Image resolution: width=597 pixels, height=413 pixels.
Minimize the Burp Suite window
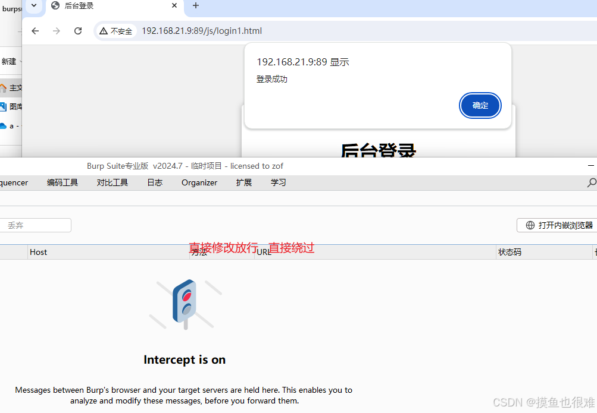[x=591, y=166]
